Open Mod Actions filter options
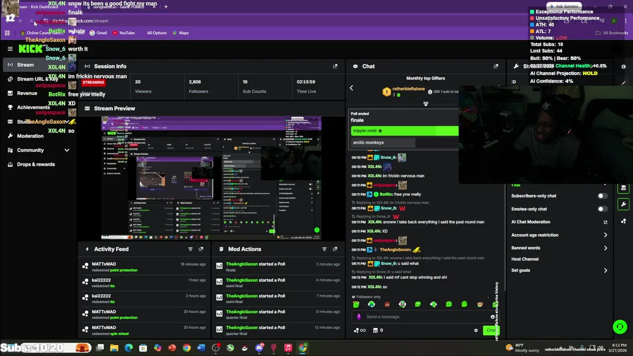 (x=324, y=249)
